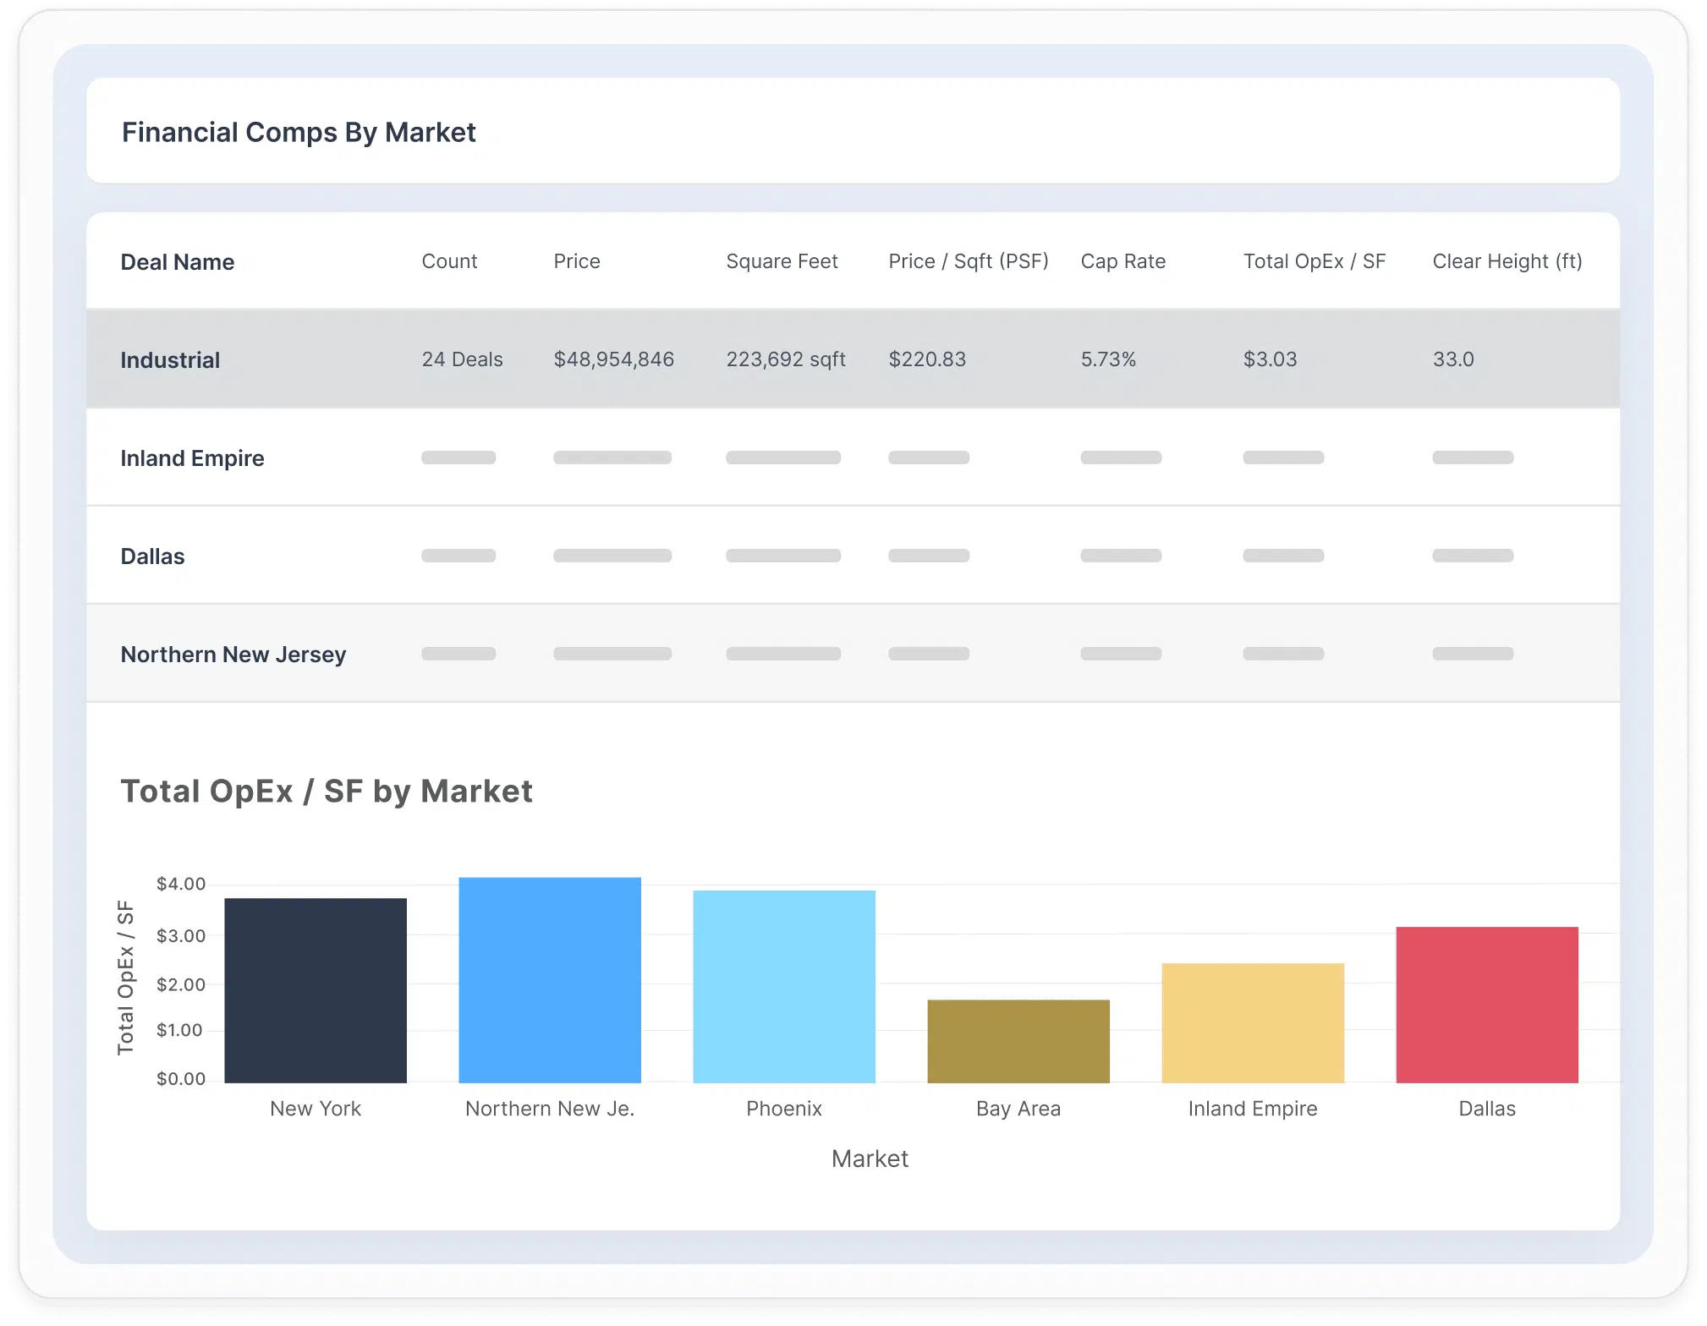Sort by the Count column header

449,261
